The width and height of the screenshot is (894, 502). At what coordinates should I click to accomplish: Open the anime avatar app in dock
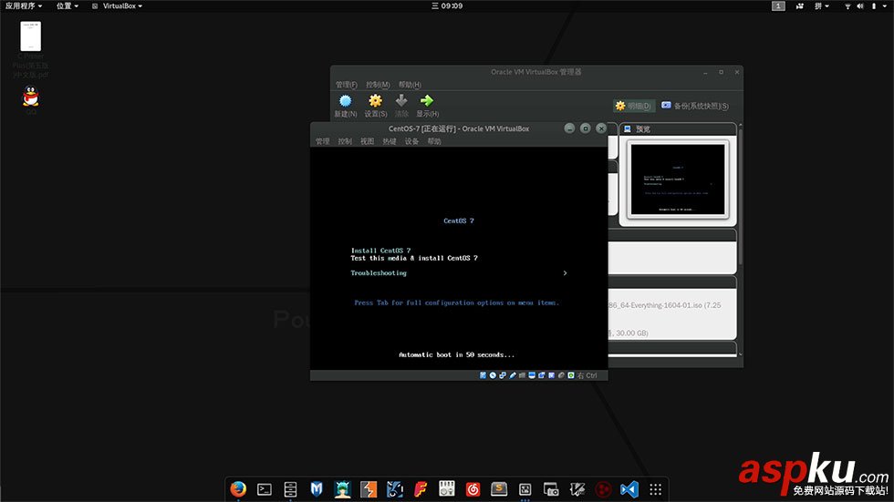[x=343, y=489]
